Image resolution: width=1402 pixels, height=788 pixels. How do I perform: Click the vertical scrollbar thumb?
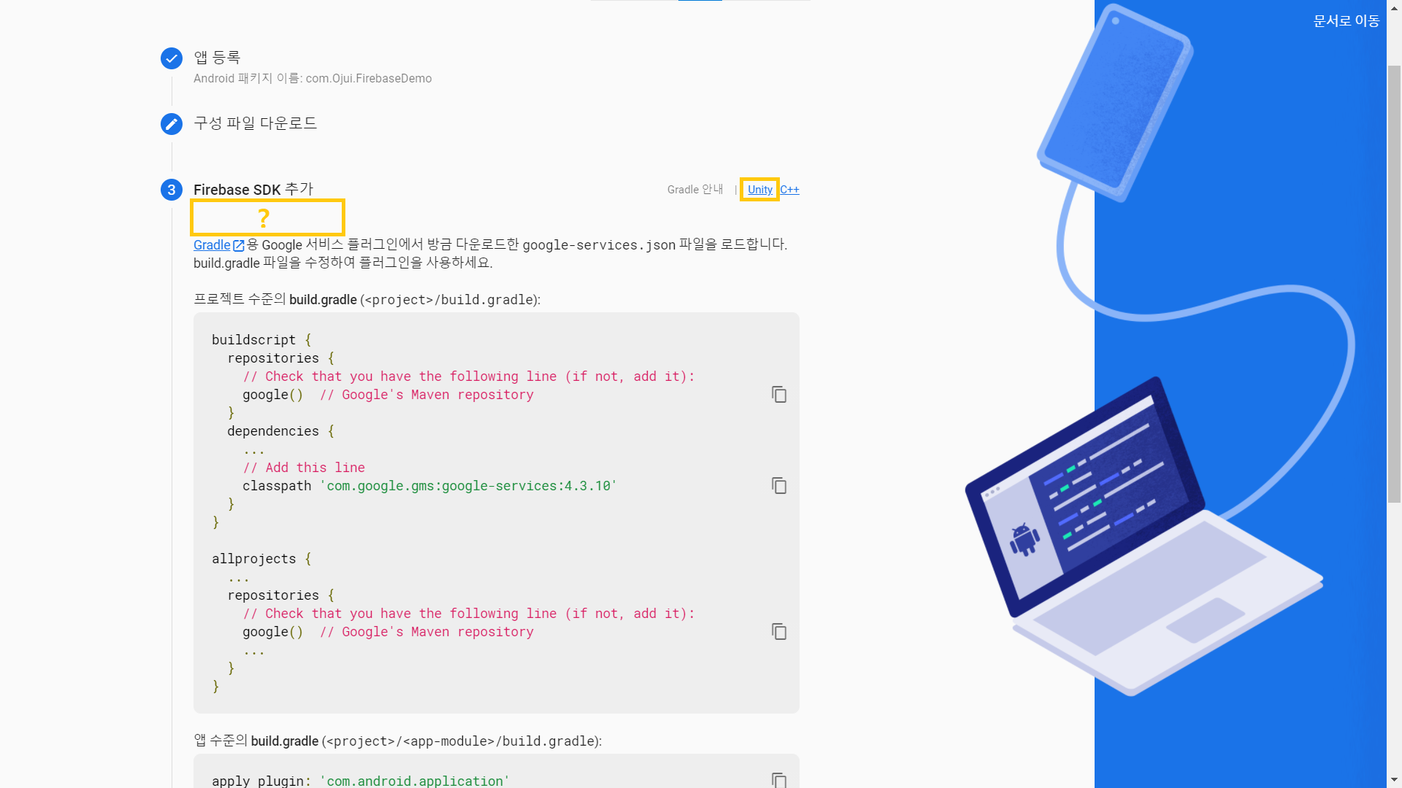point(1394,285)
